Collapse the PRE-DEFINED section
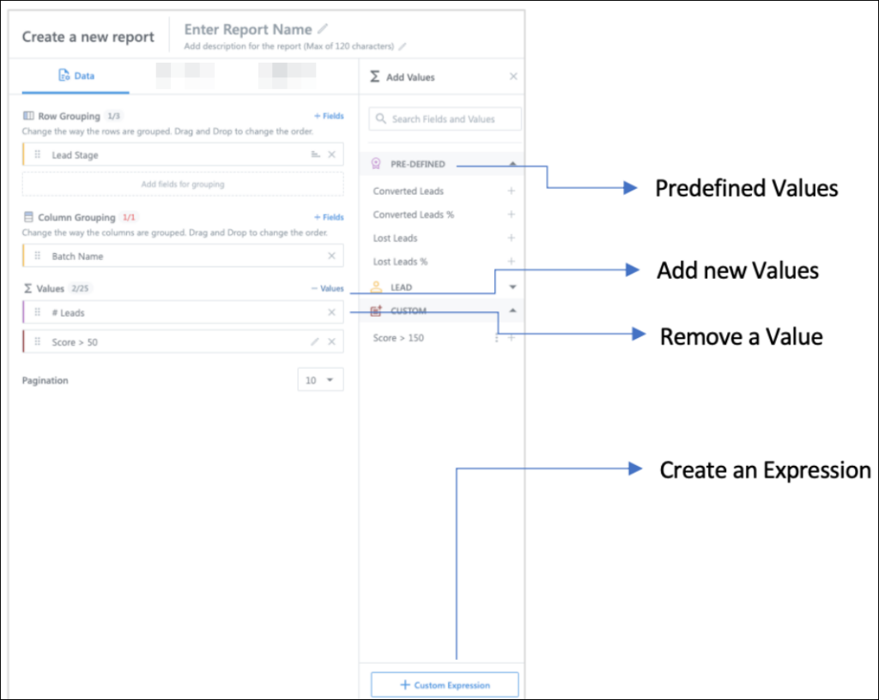 pyautogui.click(x=512, y=164)
